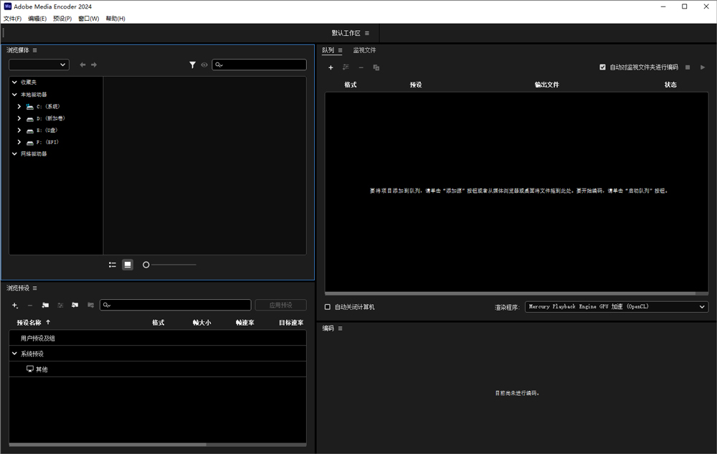The width and height of the screenshot is (717, 454).
Task: Click the 预设名称 column header to sort
Action: pyautogui.click(x=33, y=323)
